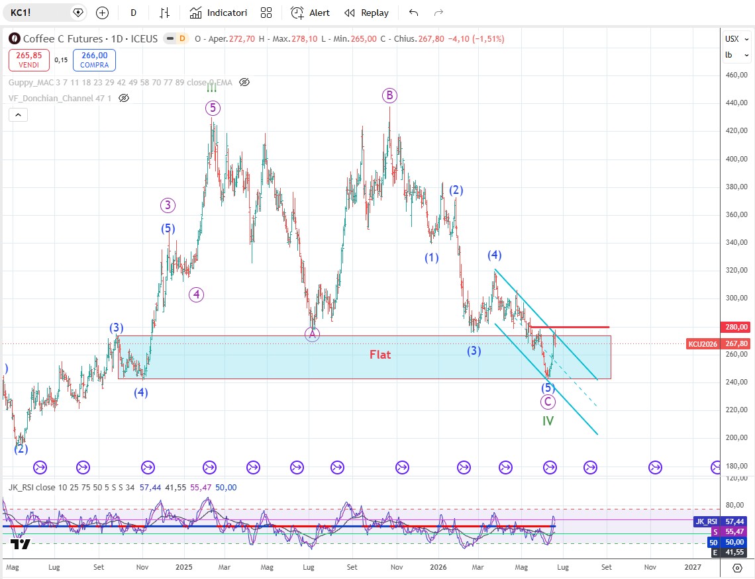Show the hidden Guppy_MAC indicator via eye icon
Image resolution: width=755 pixels, height=579 pixels.
tap(244, 82)
